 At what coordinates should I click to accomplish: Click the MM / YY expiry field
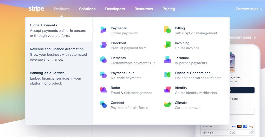[214, 133]
